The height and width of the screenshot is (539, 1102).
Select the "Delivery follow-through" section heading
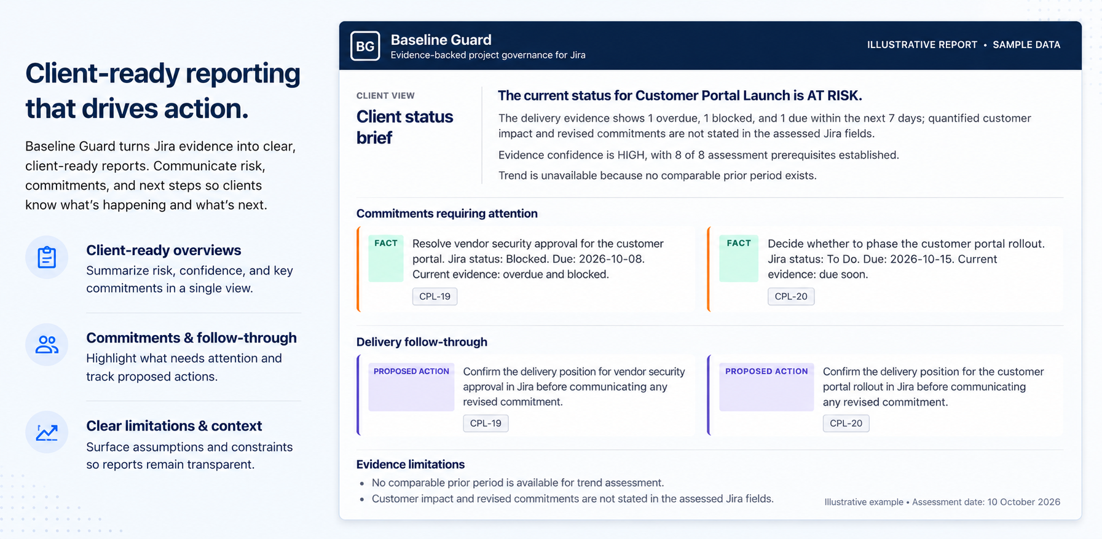coord(422,342)
